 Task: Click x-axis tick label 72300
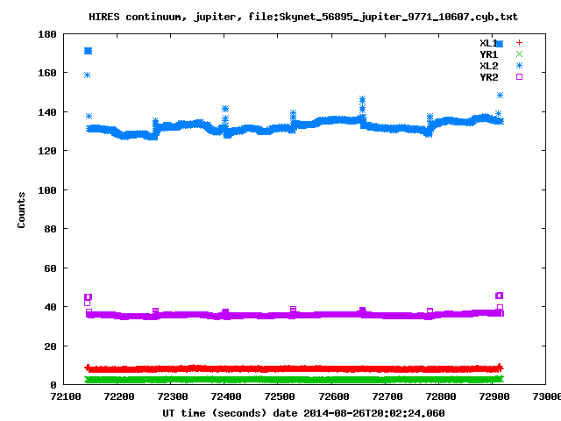pos(173,396)
